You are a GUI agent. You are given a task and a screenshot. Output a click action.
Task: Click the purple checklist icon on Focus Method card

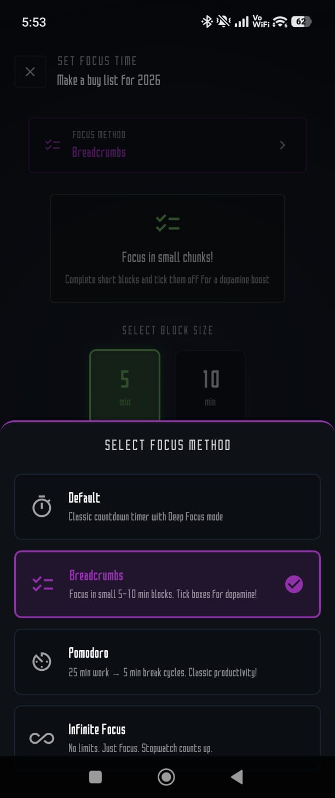click(52, 145)
